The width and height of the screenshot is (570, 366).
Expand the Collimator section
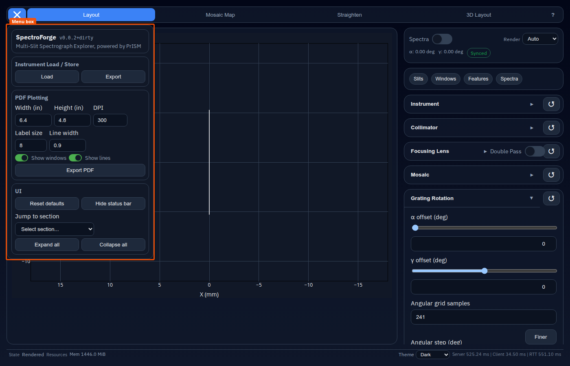tap(472, 128)
